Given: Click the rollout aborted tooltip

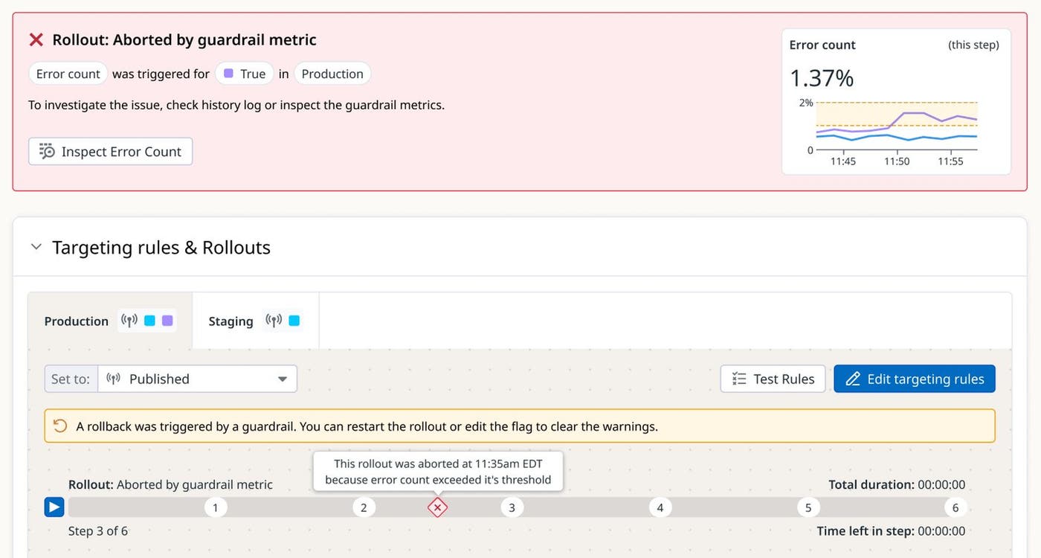Looking at the screenshot, I should click(438, 471).
